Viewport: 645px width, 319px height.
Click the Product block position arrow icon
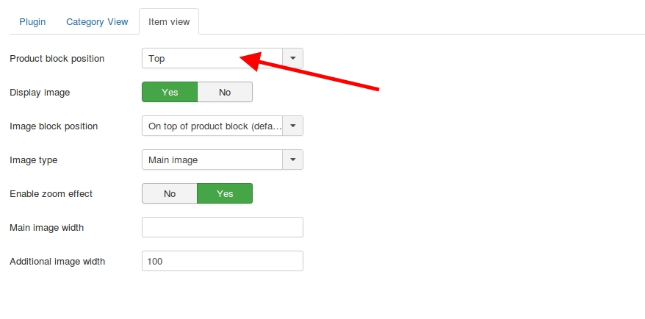(x=293, y=59)
